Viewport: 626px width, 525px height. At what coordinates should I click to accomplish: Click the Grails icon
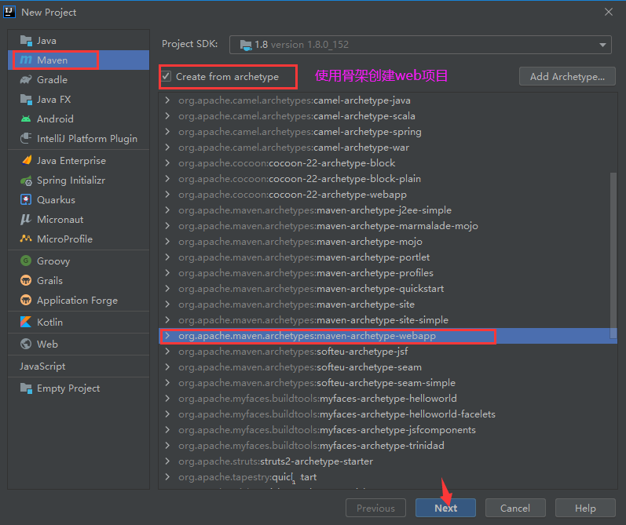(x=26, y=280)
